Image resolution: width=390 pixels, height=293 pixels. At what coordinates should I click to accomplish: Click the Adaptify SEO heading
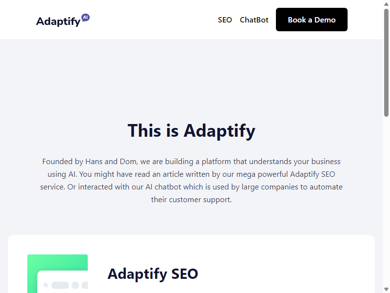coord(153,273)
